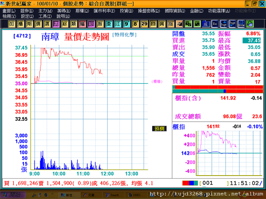
Task: Click the 加 toolbar icon
Action: (x=12, y=24)
